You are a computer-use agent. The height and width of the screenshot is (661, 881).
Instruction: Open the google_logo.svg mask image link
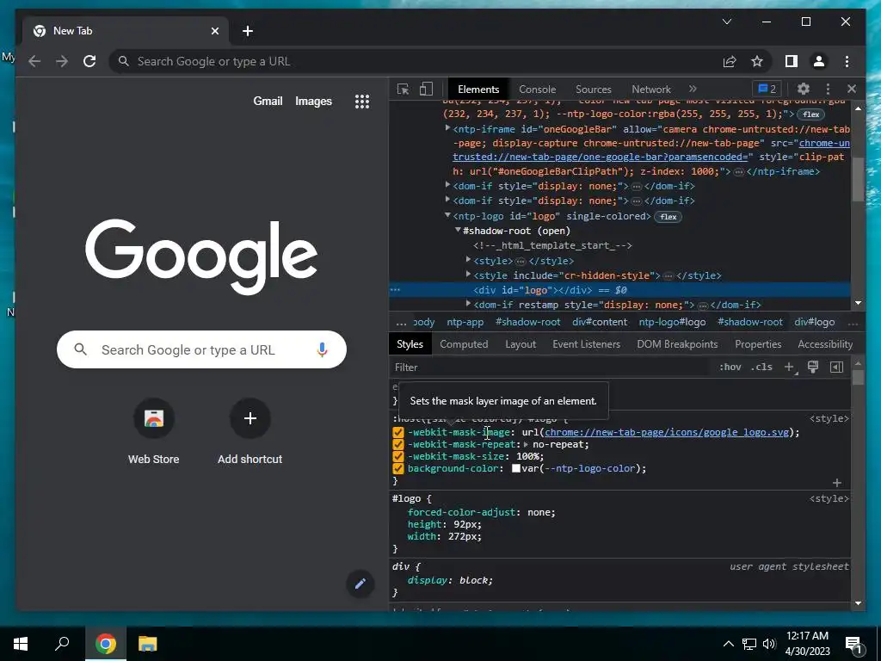coord(667,432)
